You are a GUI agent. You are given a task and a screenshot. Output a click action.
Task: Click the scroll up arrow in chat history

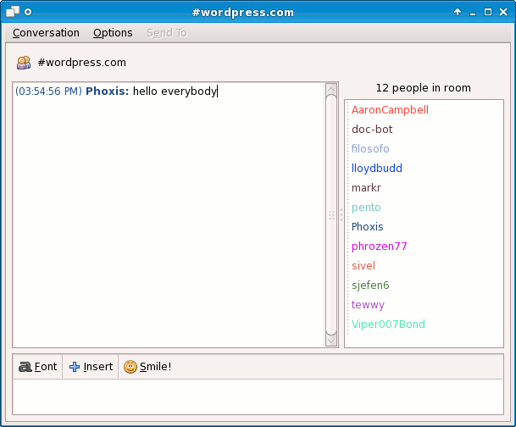pyautogui.click(x=331, y=88)
